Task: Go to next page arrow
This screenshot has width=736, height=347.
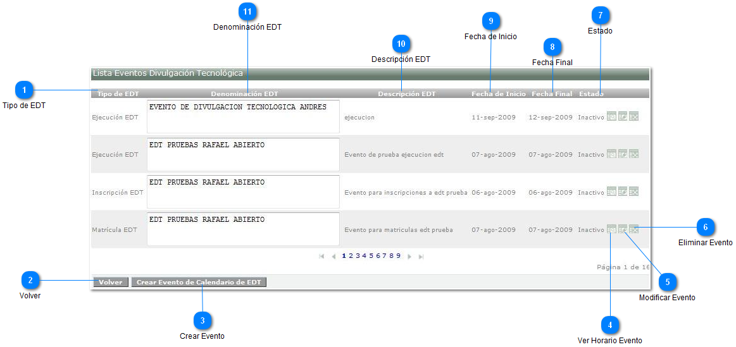Action: pos(409,257)
